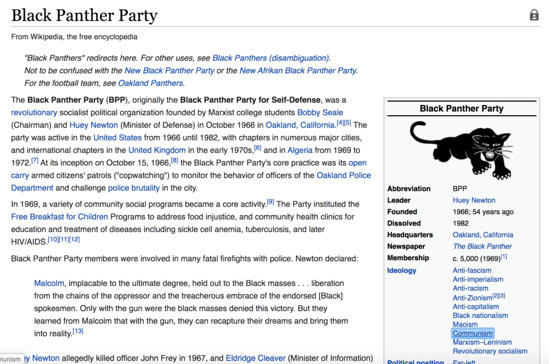Open the New Black Panther Party link
This screenshot has height=364, width=549.
pos(169,71)
